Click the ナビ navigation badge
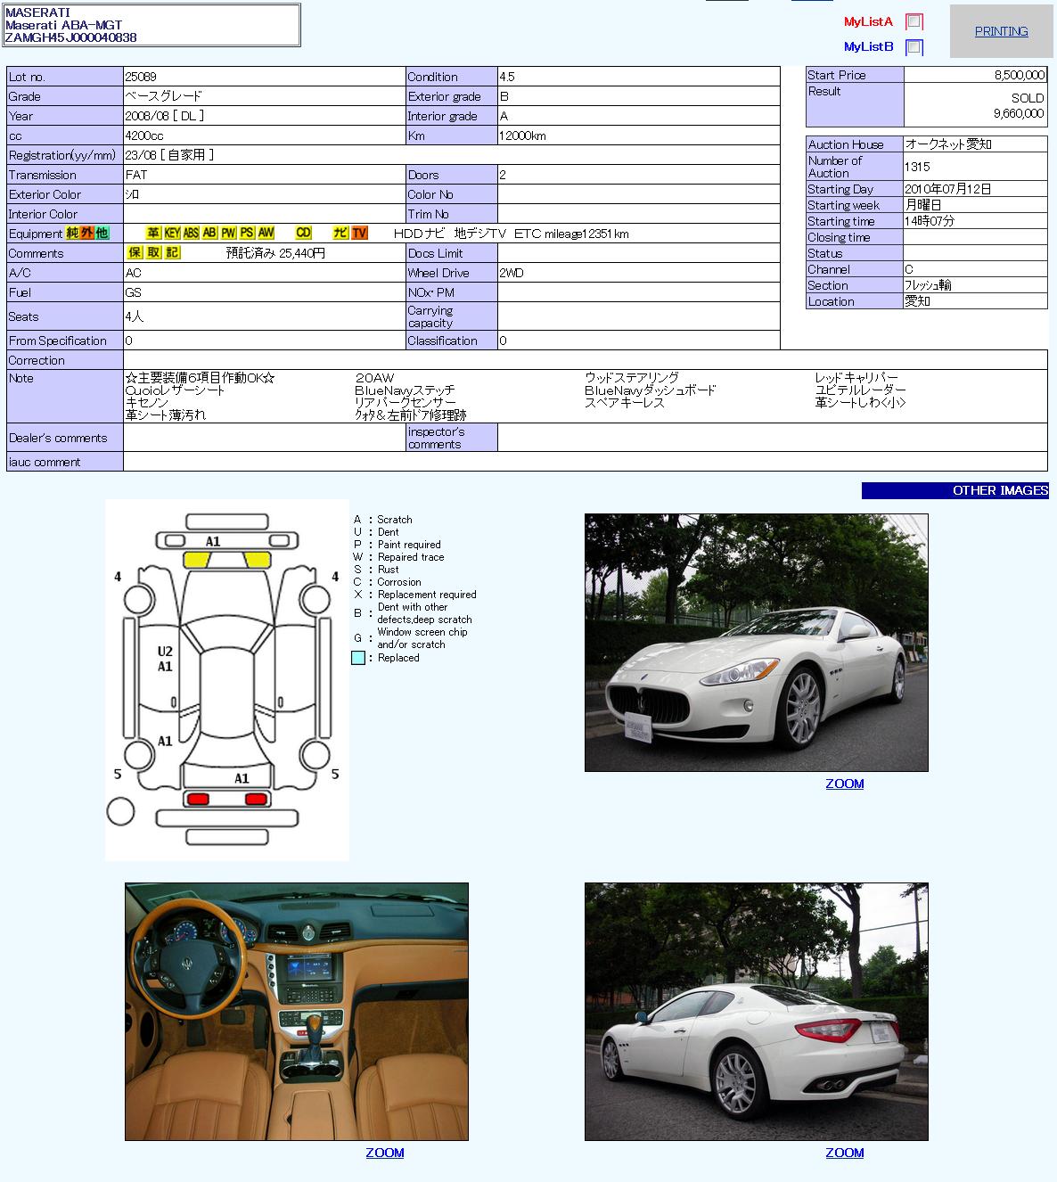 [x=340, y=234]
